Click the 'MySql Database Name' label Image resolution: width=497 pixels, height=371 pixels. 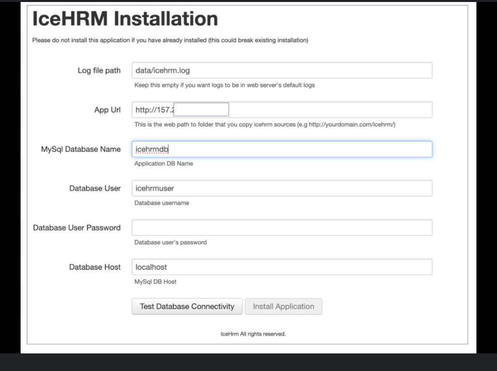coord(81,149)
